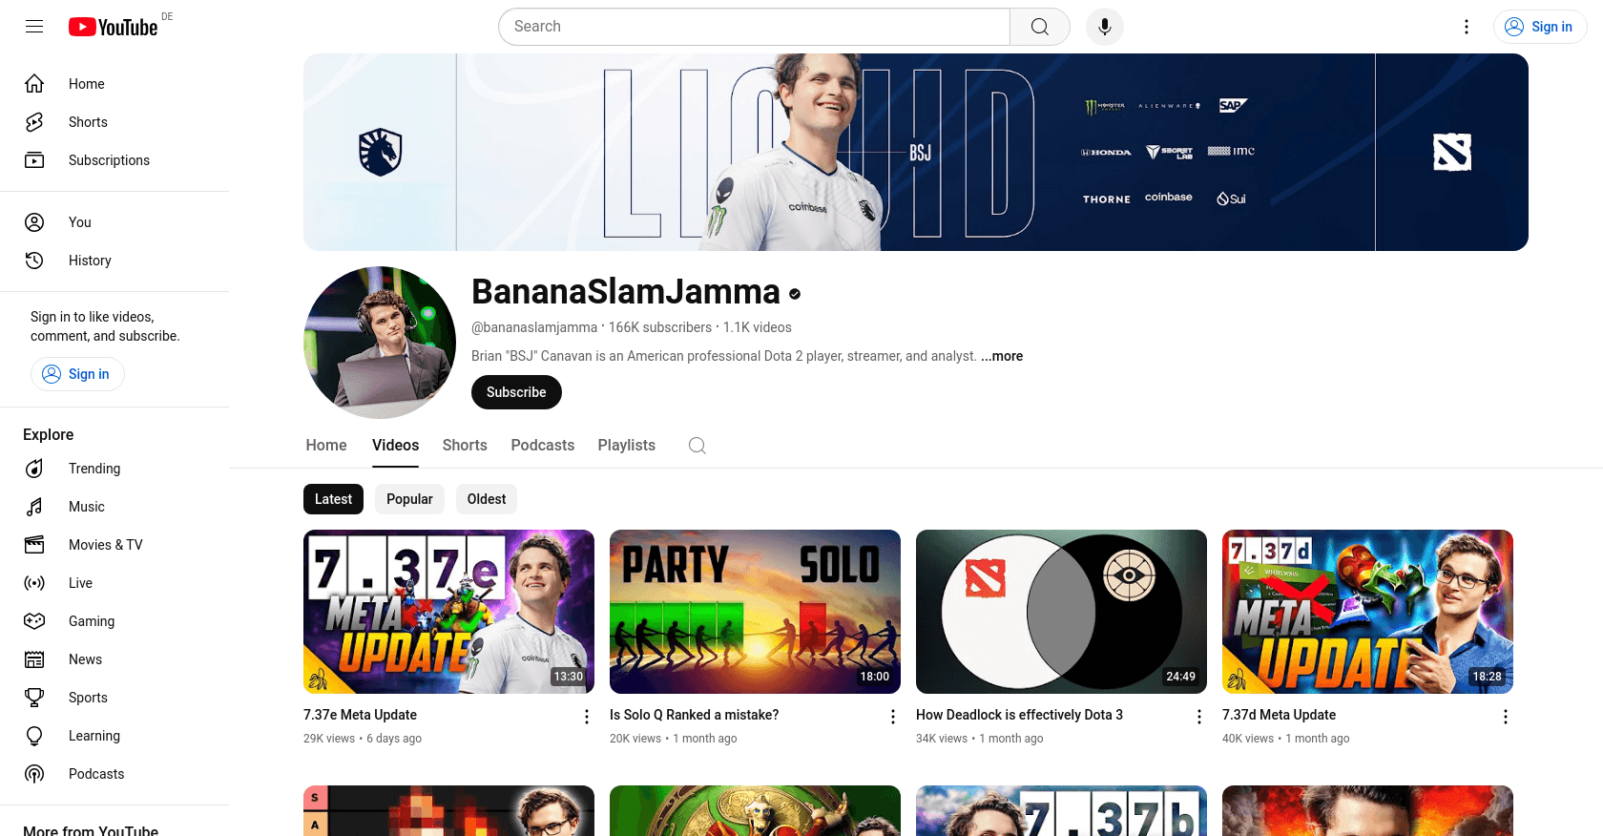The height and width of the screenshot is (836, 1603).
Task: Open History in the sidebar
Action: click(90, 261)
